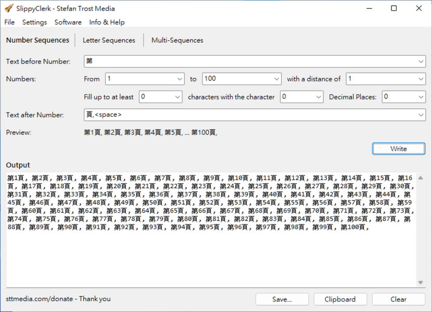Screen dimensions: 432x312
Task: Open the Settings menu
Action: 34,22
